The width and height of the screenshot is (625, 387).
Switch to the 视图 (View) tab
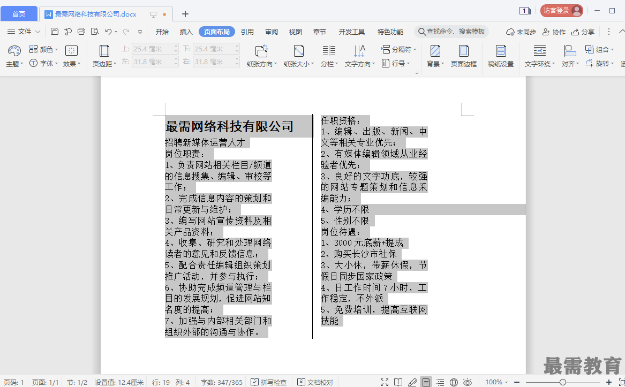(295, 32)
